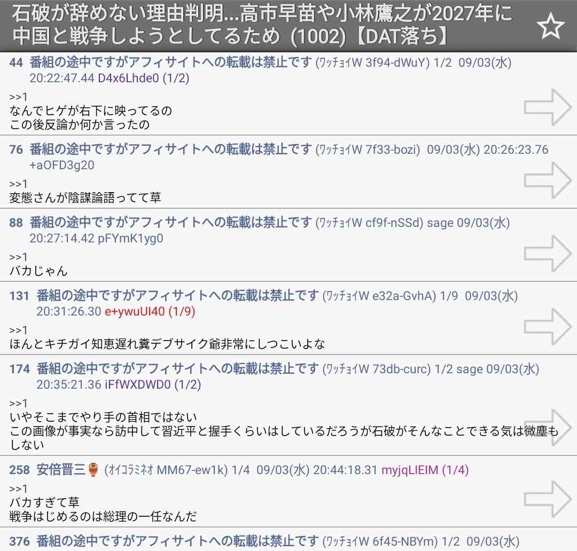The height and width of the screenshot is (551, 577).
Task: Select poster ID myjqLlEIM (1/4)
Action: (424, 470)
